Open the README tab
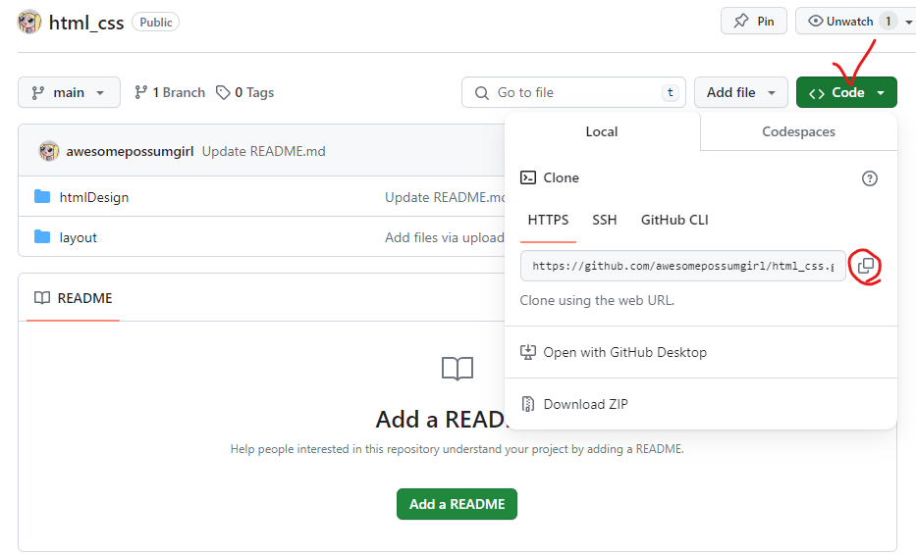 pos(73,298)
